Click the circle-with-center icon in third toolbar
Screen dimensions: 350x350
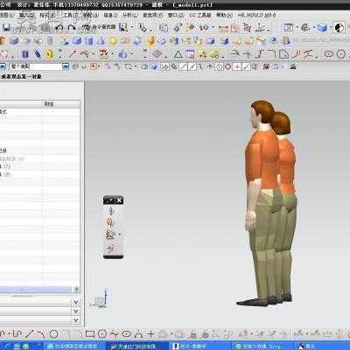tap(341, 54)
